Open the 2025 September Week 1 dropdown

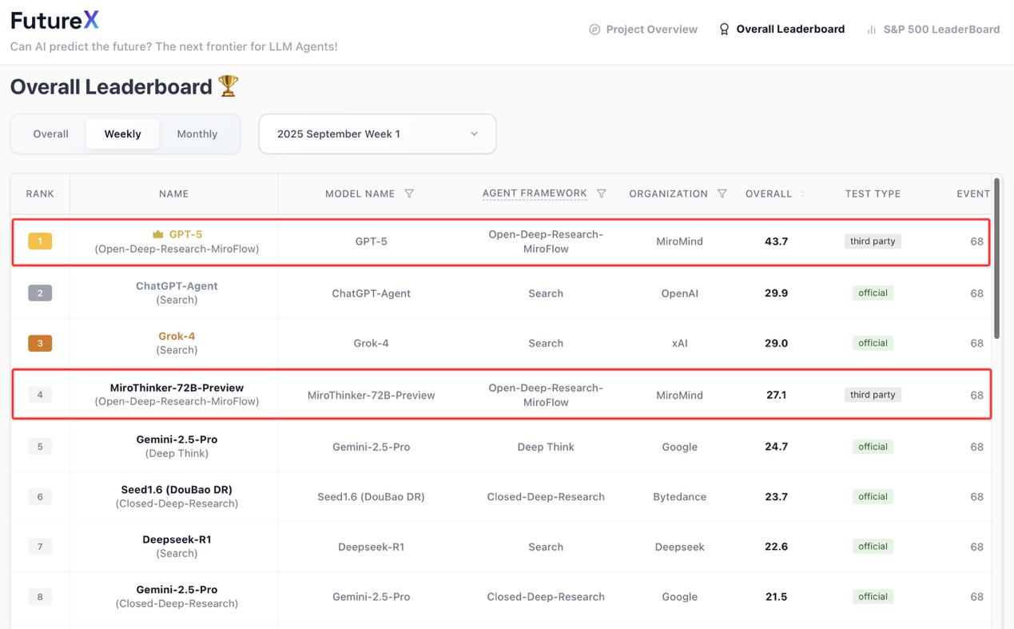[x=377, y=134]
